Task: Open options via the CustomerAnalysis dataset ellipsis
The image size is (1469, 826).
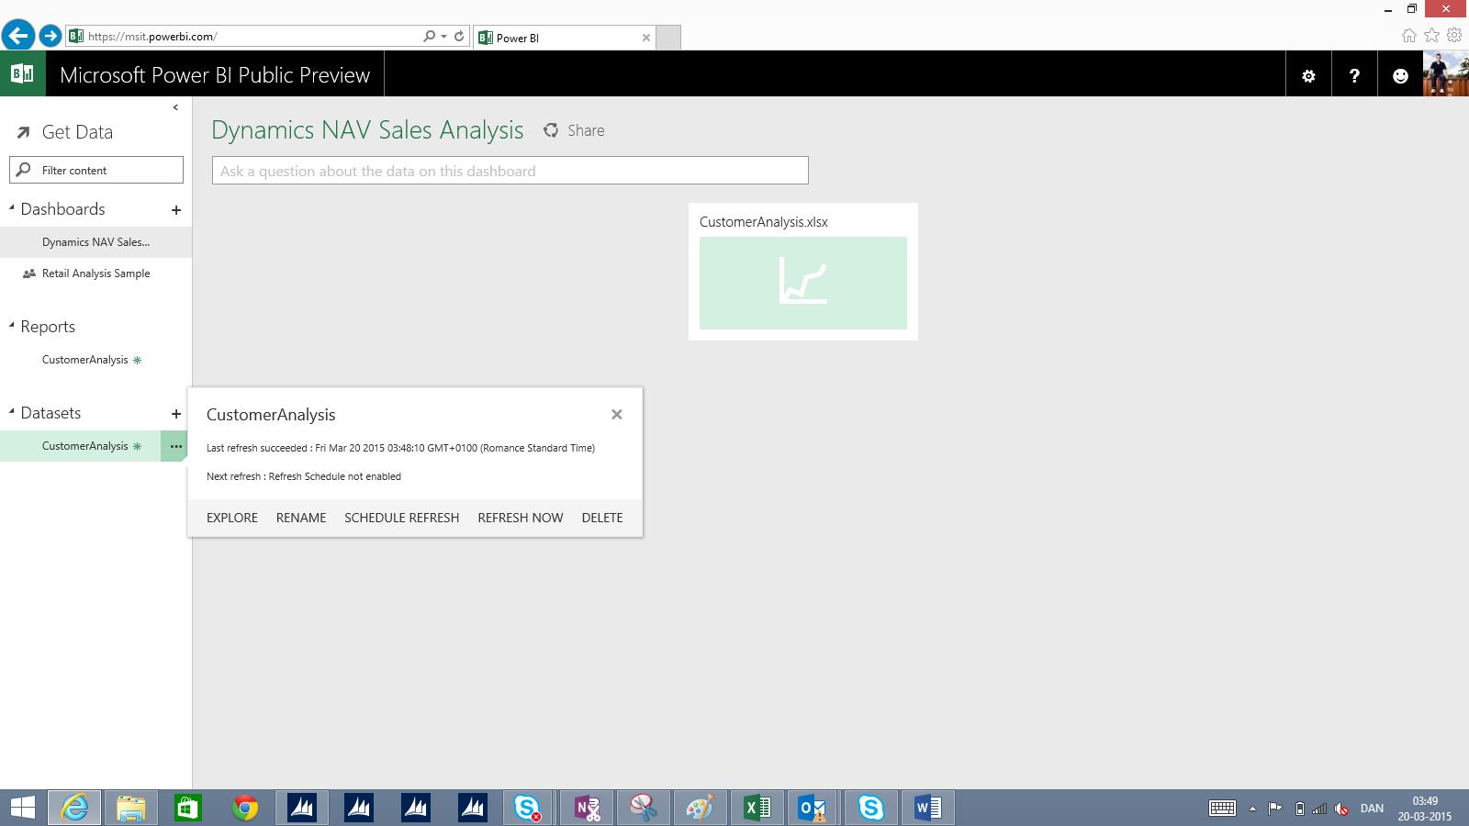Action: click(175, 446)
